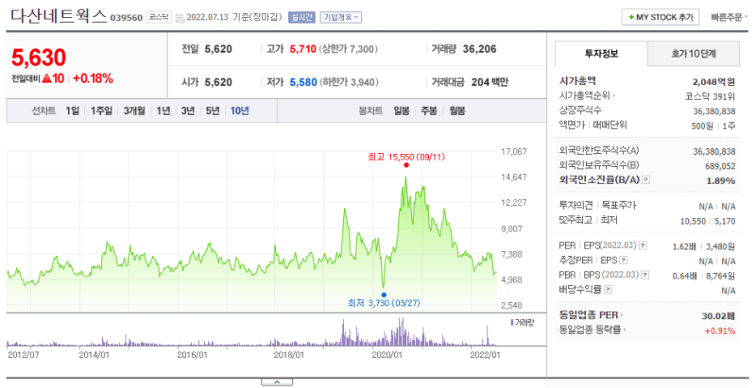
Task: Click the 거래대금 value 204 백만
Action: [x=490, y=82]
